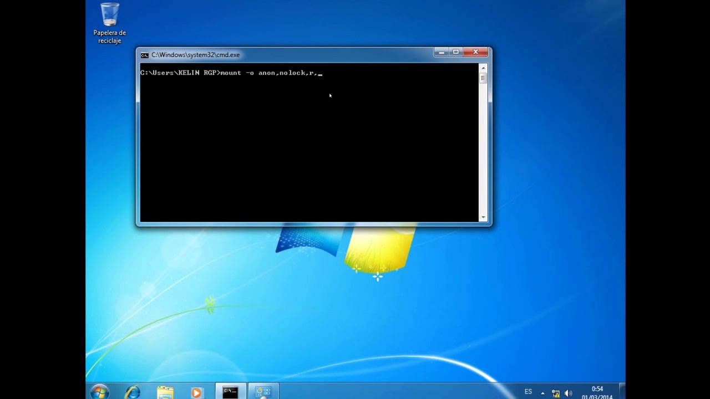This screenshot has height=399, width=710.
Task: Maximize the cmd.exe window
Action: click(x=456, y=52)
